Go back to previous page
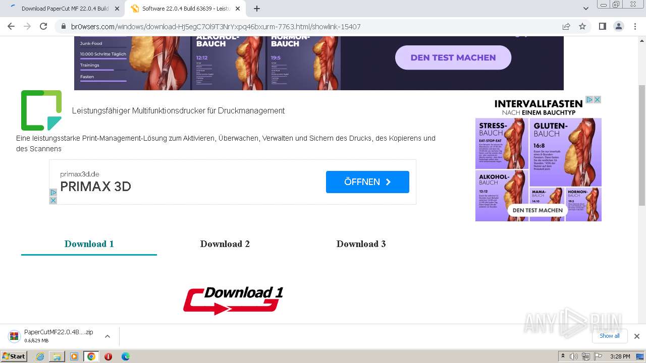The width and height of the screenshot is (646, 363). tap(11, 26)
